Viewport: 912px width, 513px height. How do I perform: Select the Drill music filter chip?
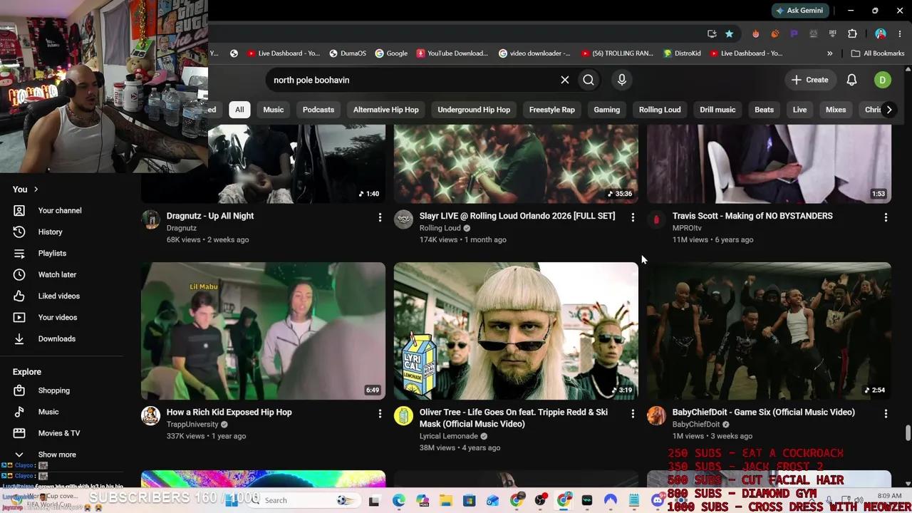[x=717, y=110]
